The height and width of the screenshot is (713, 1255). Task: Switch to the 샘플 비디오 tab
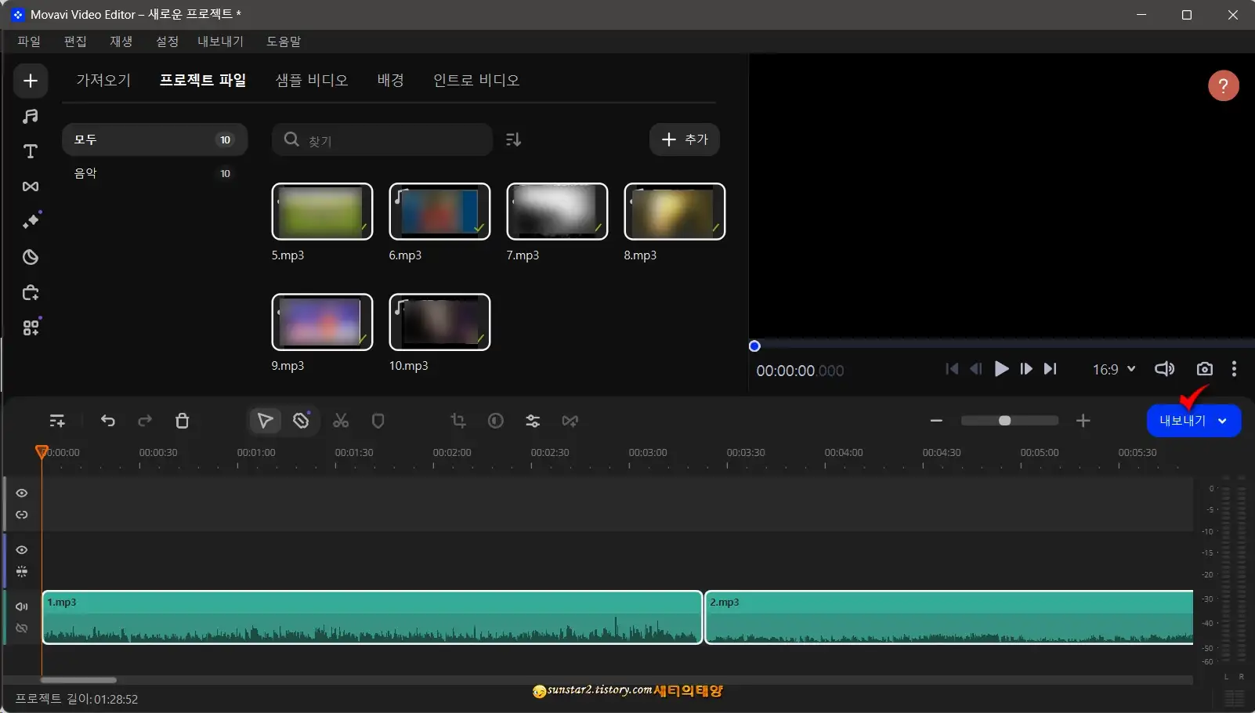pyautogui.click(x=311, y=79)
